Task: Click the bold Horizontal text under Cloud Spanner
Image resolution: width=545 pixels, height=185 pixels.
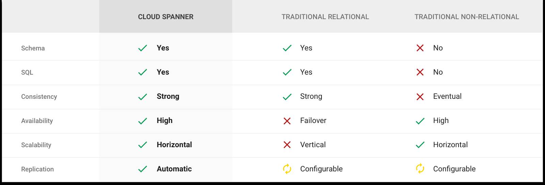Action: pyautogui.click(x=174, y=145)
